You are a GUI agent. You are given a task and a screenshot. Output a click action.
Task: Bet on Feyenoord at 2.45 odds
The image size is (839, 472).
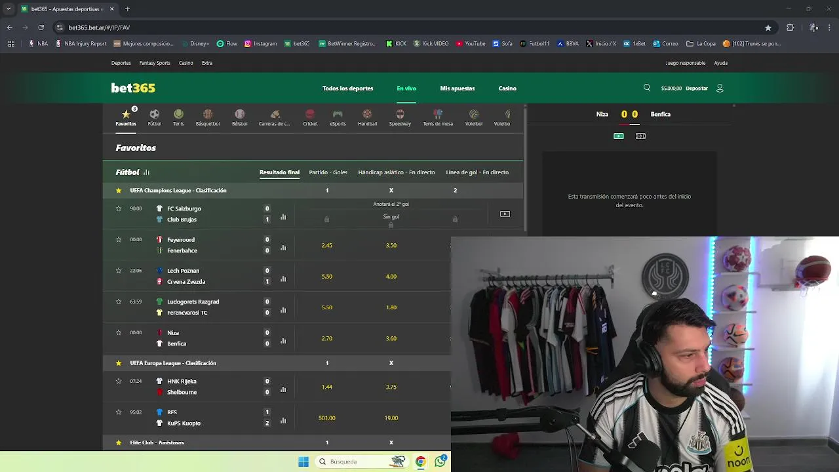(x=327, y=245)
